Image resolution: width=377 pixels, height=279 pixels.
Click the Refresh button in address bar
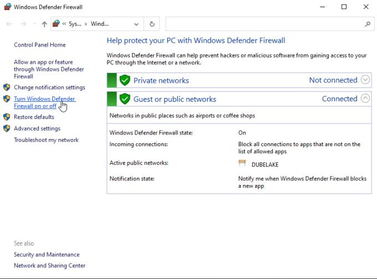click(152, 24)
